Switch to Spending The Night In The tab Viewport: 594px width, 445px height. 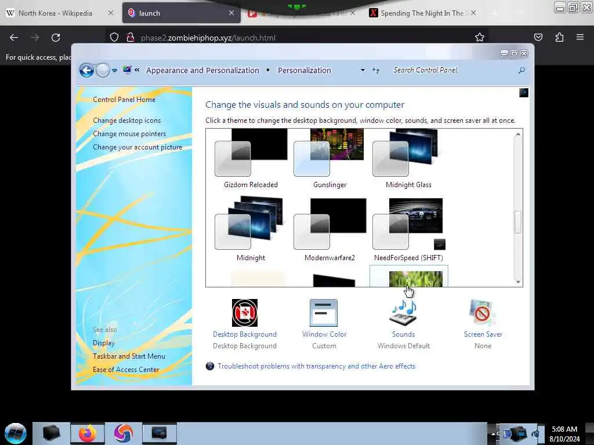422,13
